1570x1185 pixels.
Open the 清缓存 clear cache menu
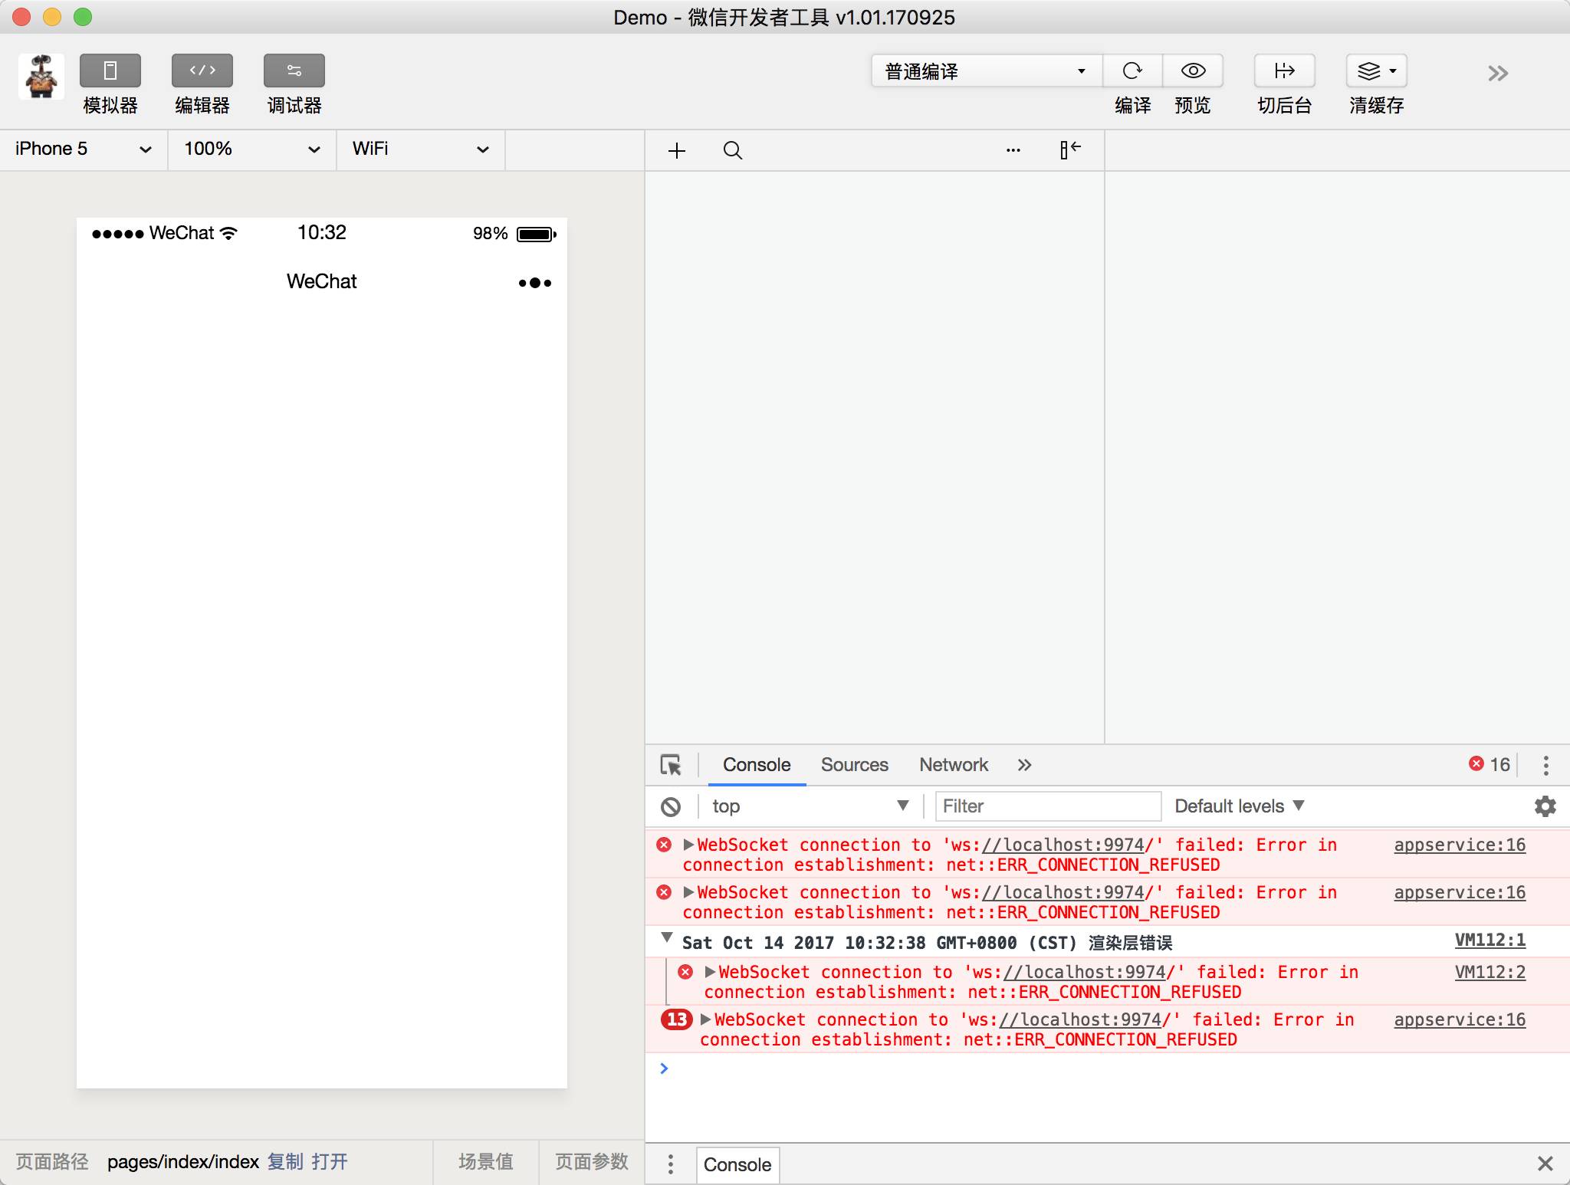1376,71
